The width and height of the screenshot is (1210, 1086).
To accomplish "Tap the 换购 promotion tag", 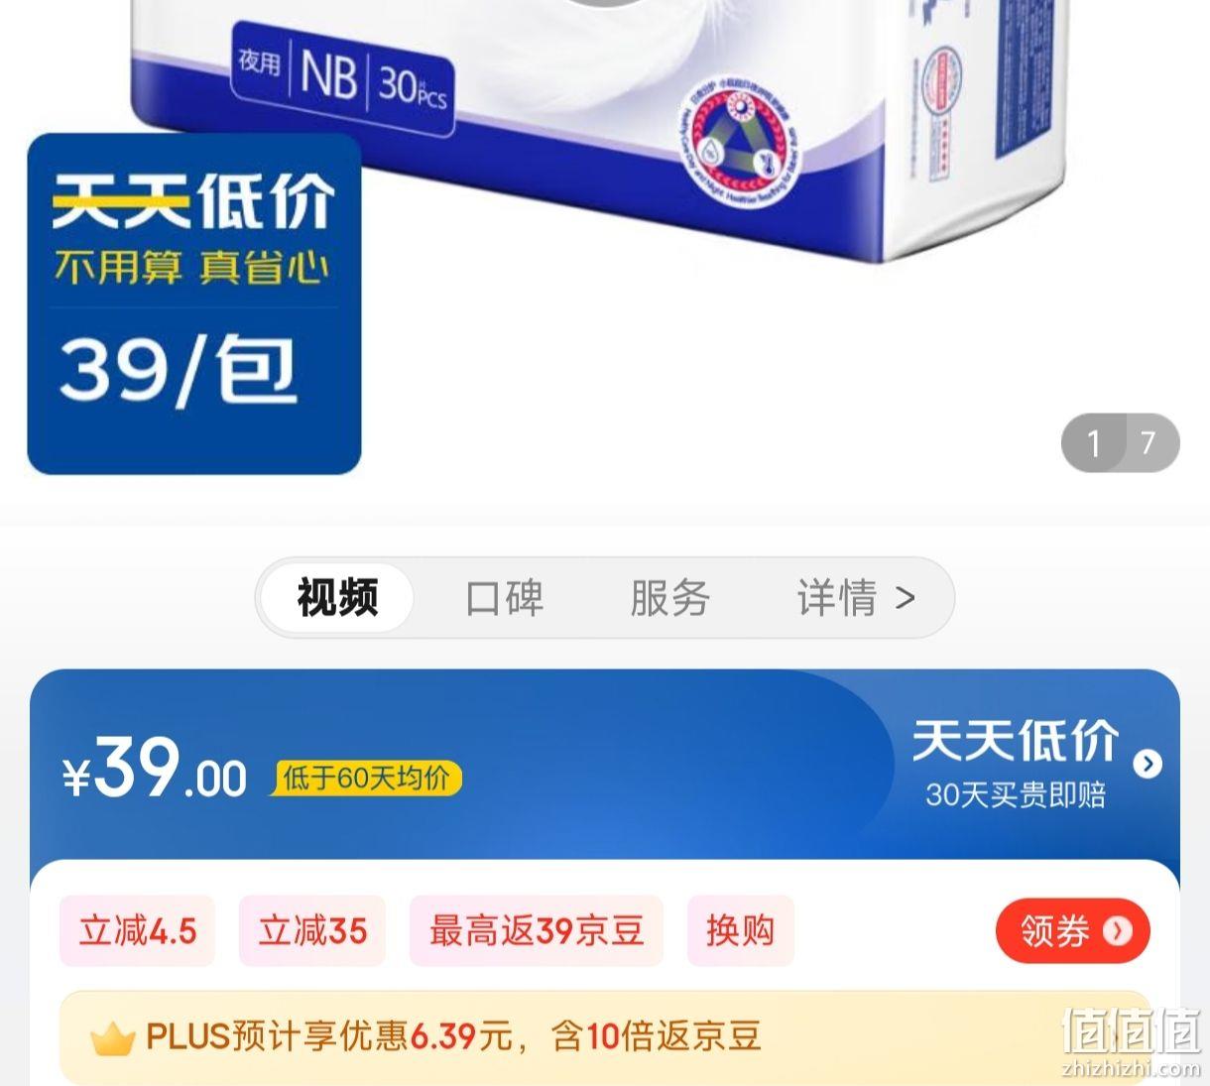I will [x=740, y=930].
